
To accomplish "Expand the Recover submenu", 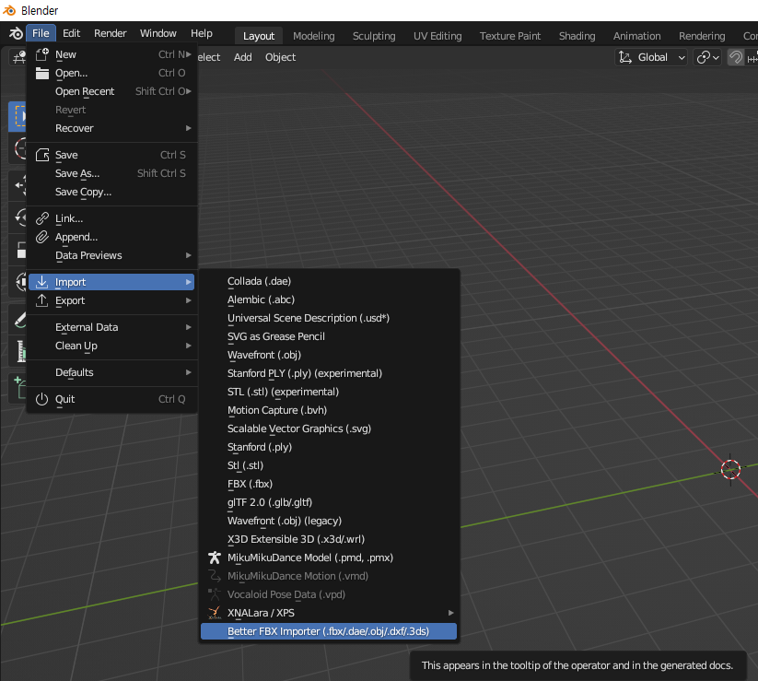I will [x=111, y=128].
